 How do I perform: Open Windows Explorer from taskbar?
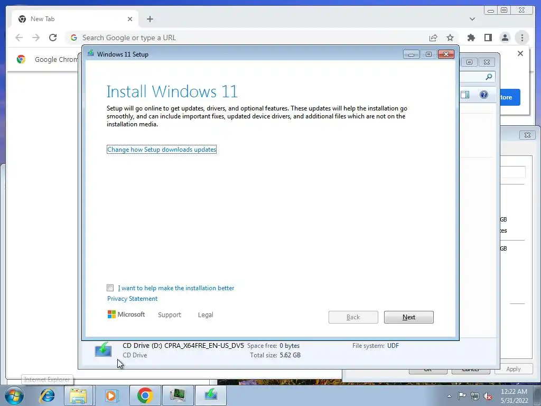click(78, 395)
